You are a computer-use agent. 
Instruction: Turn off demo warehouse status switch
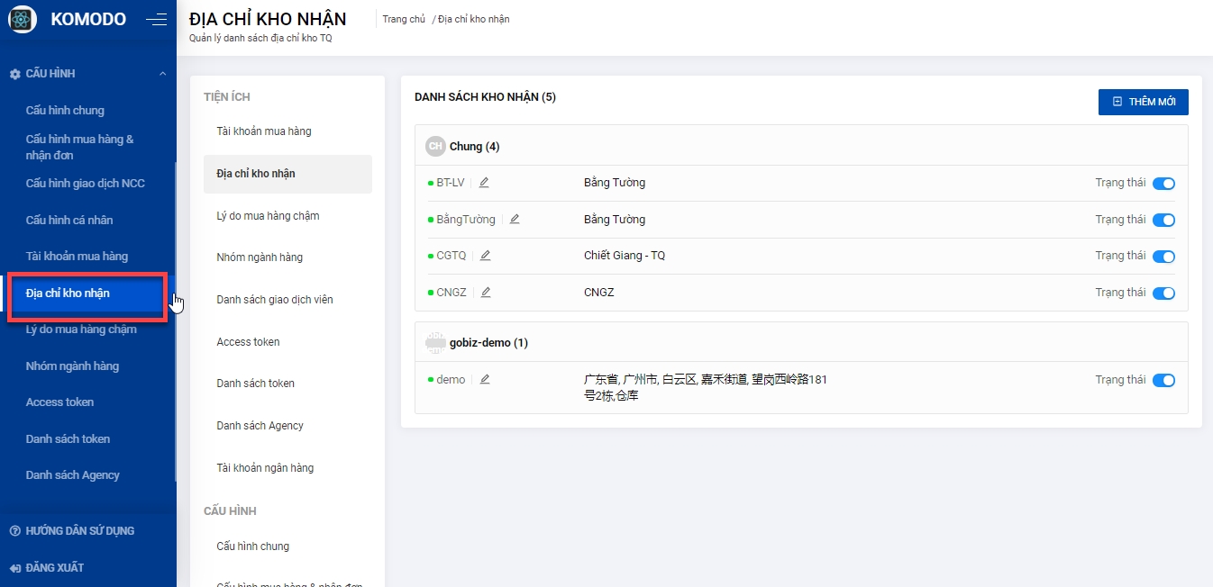1163,381
